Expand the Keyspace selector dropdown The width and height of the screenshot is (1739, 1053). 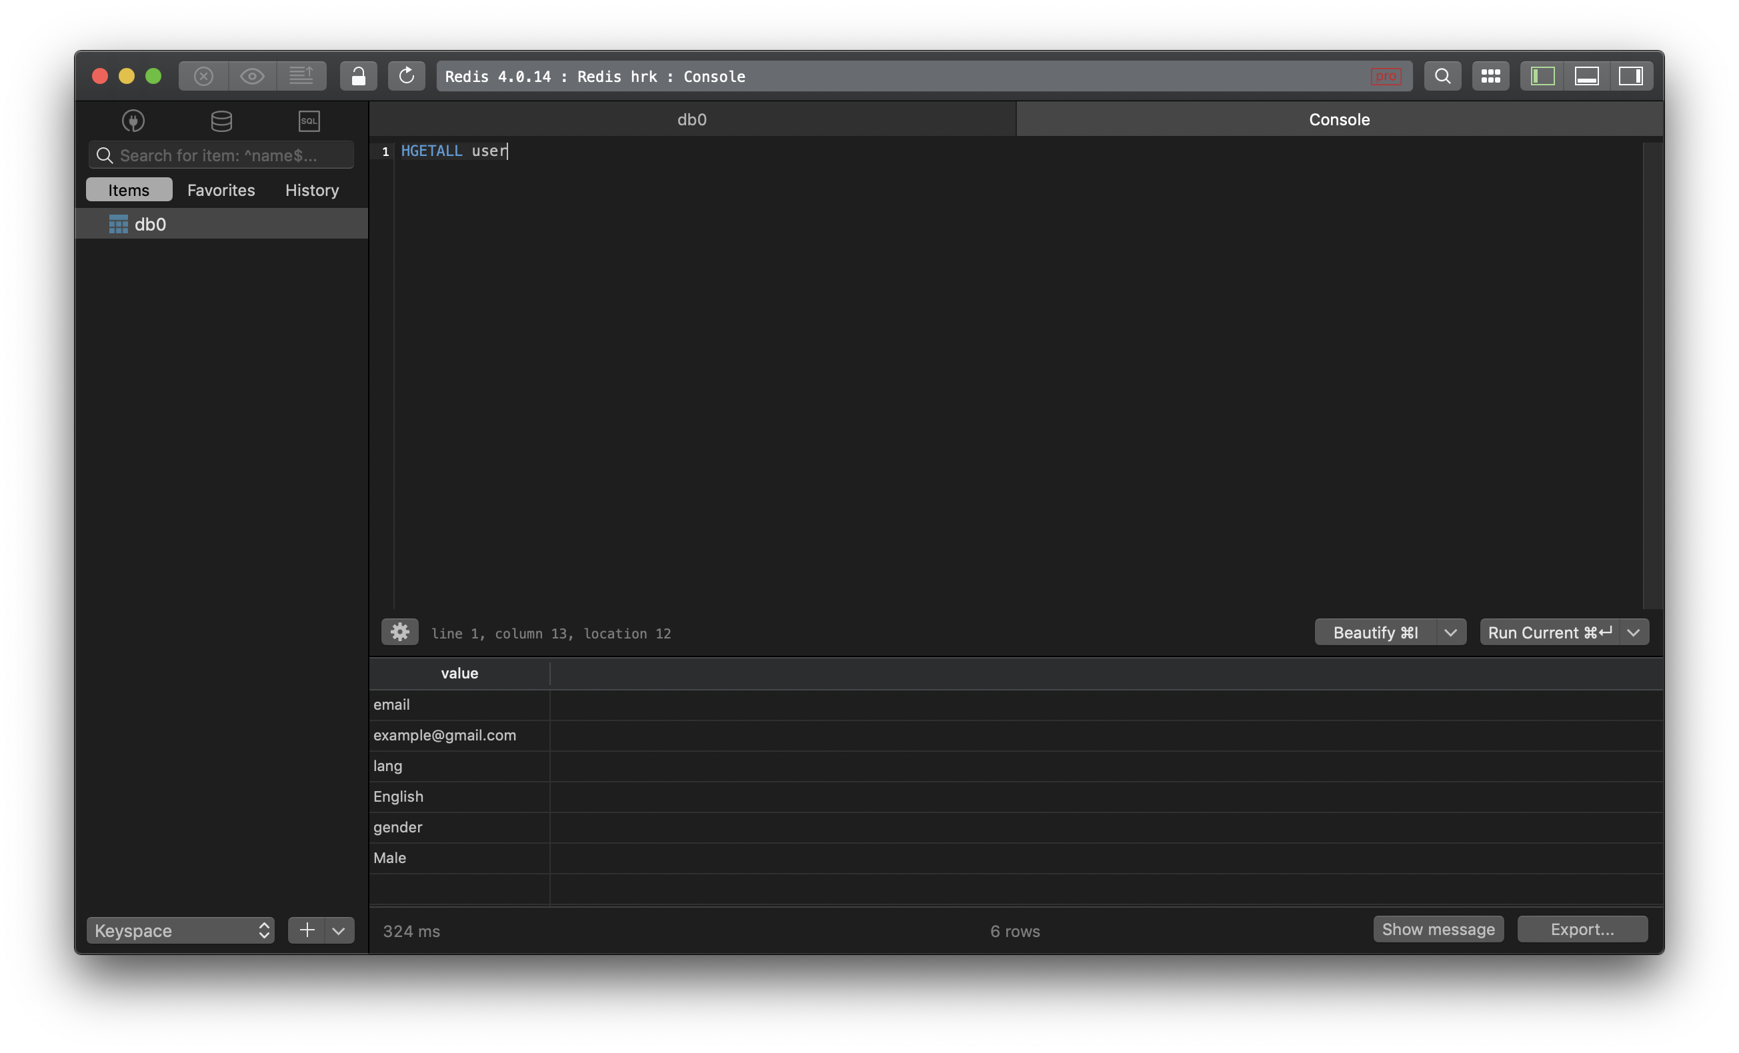(180, 929)
